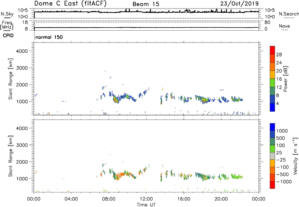Click the orange echo cluster near 09:00 in Power panel
The image size is (299, 207).
[x=116, y=99]
